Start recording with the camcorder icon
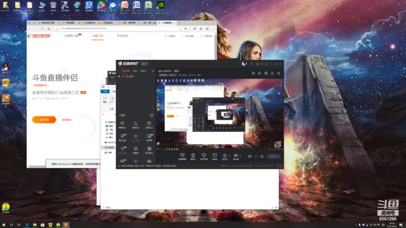 [x=250, y=157]
